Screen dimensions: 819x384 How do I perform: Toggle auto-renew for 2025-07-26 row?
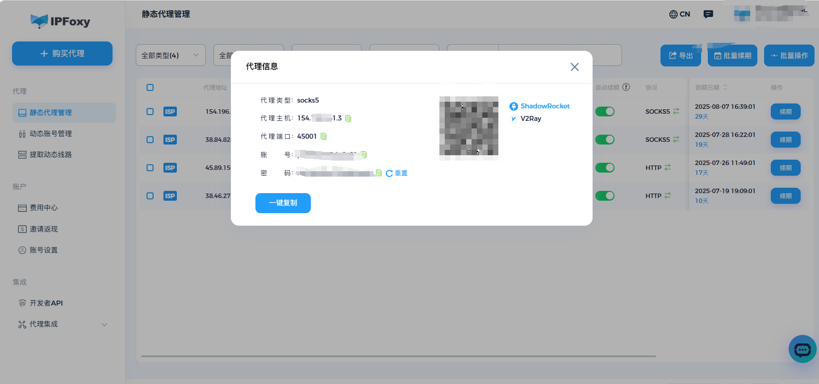(605, 168)
